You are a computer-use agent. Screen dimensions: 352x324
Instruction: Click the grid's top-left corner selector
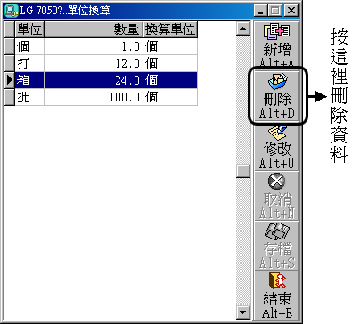click(10, 29)
